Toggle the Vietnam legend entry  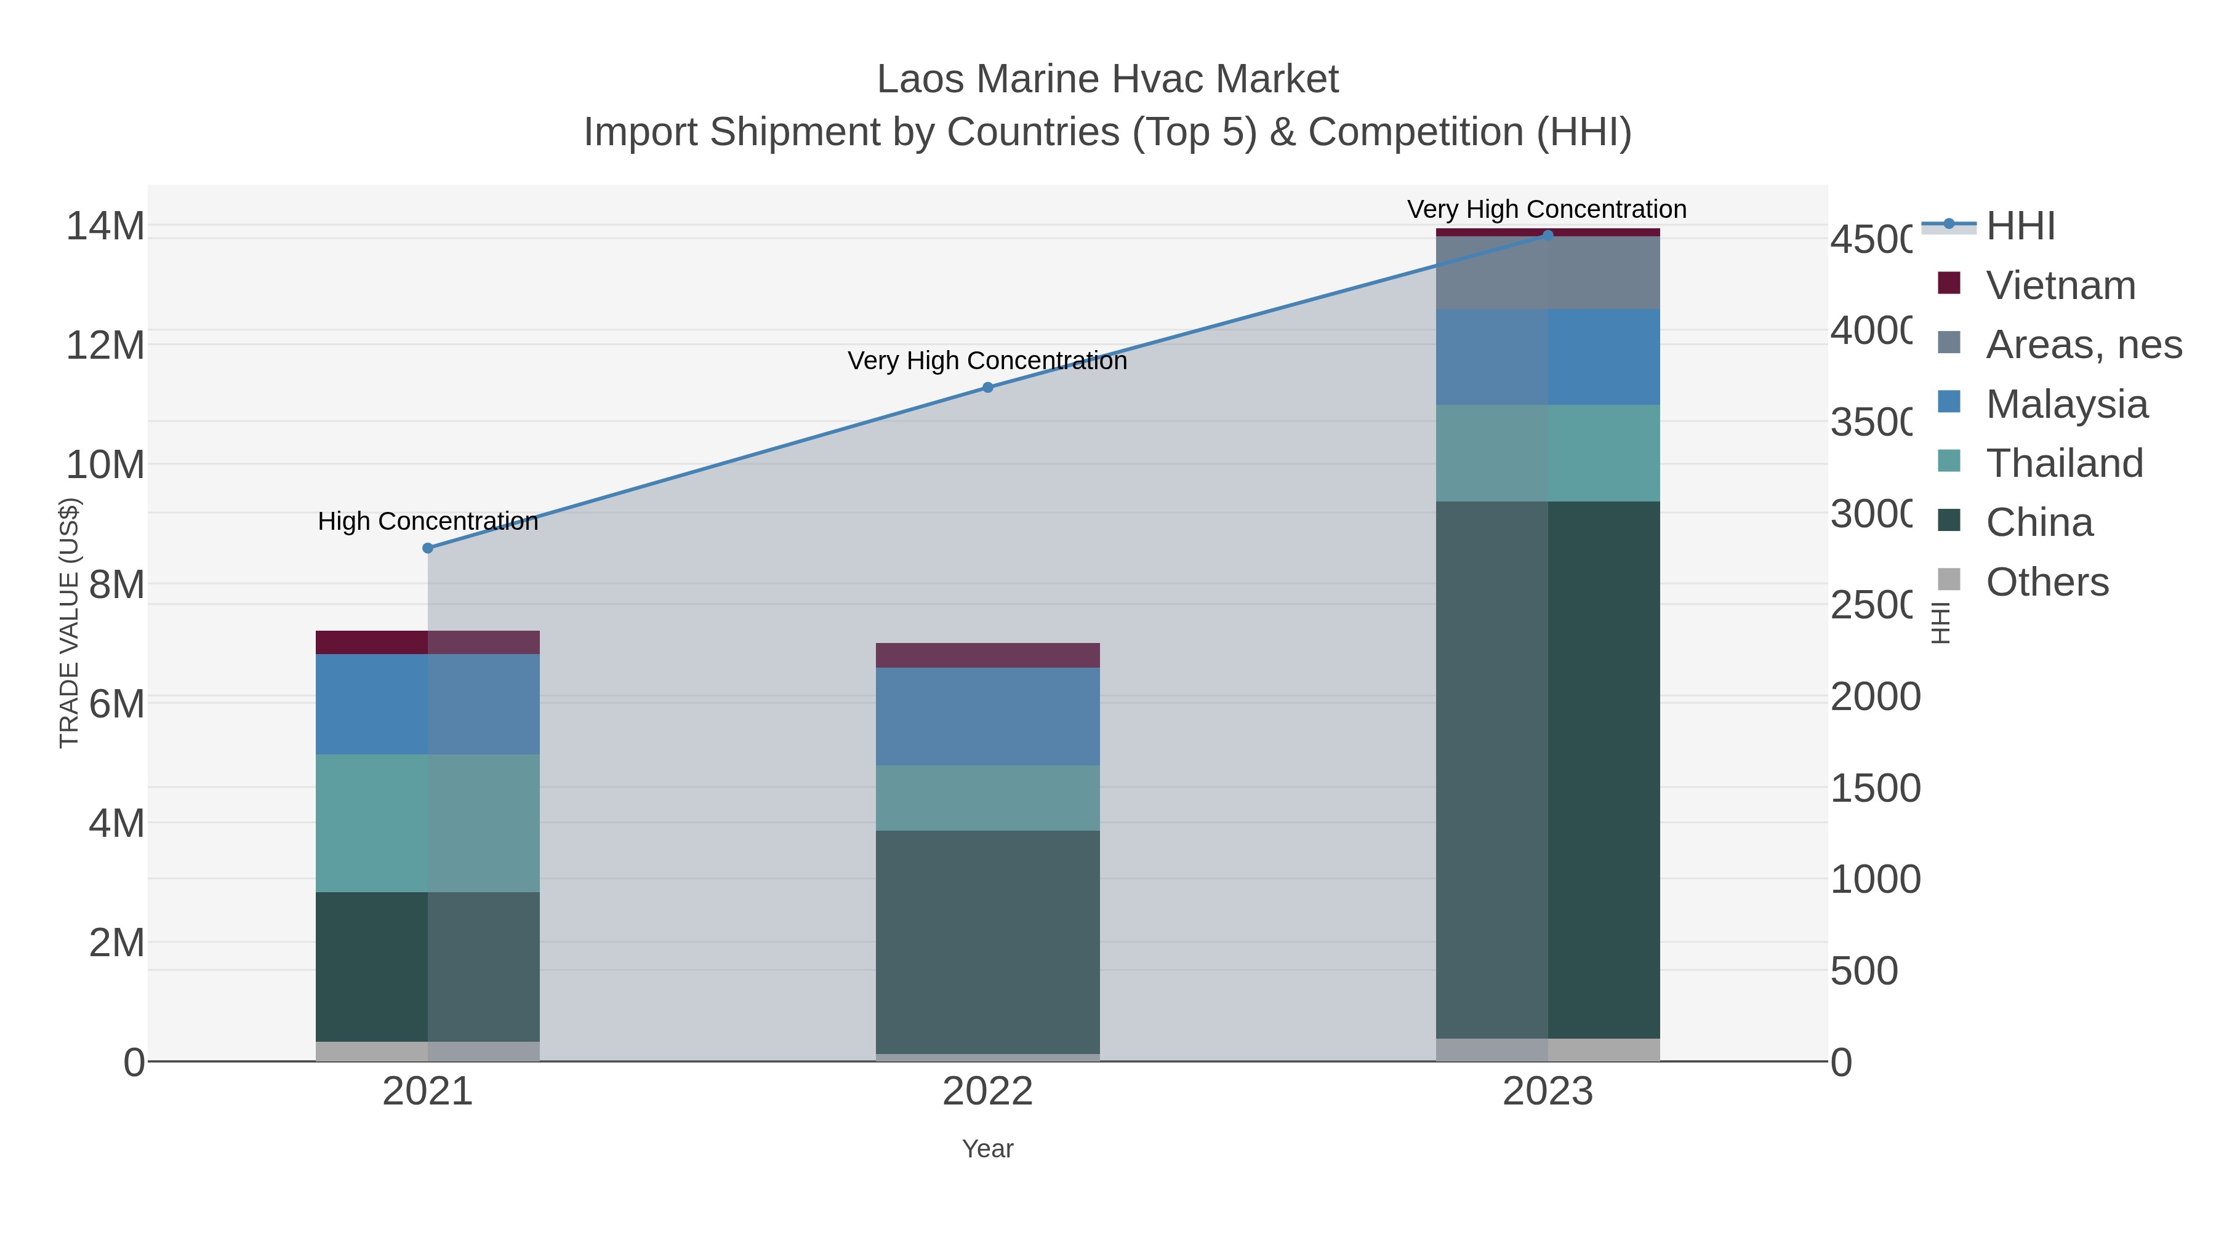2036,285
